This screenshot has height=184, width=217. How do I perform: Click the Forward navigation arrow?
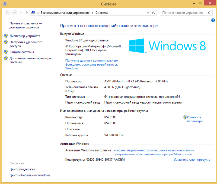tap(15, 13)
